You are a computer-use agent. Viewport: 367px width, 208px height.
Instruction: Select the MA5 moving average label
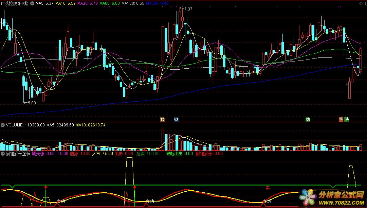point(44,3)
